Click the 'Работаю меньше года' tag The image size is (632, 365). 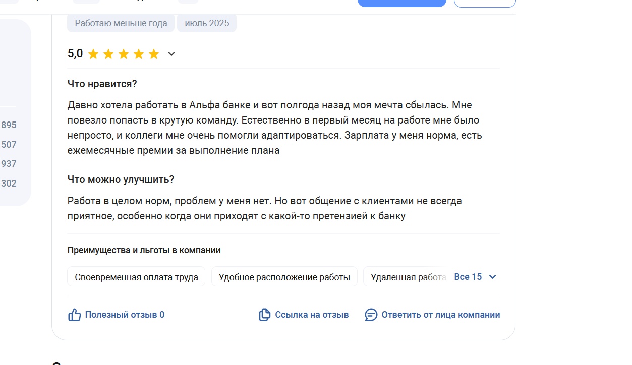pos(121,23)
